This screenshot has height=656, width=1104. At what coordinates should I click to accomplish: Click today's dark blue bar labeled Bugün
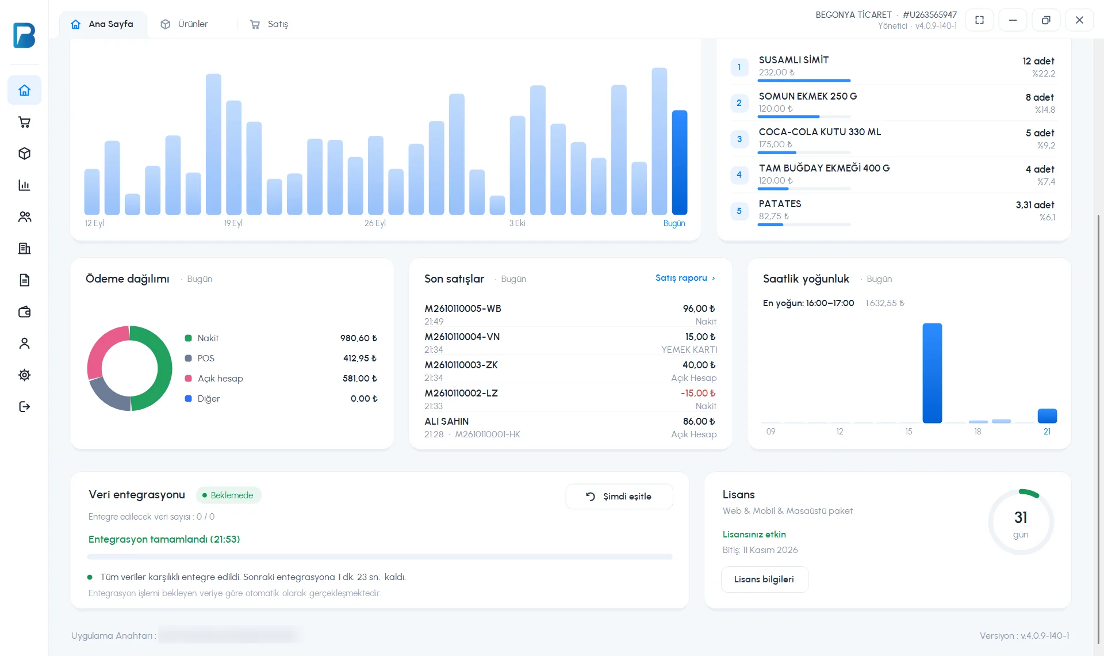pos(680,162)
